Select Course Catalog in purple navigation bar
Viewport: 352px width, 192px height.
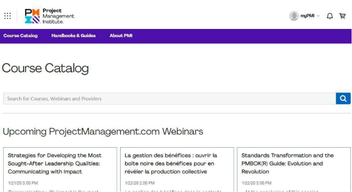click(x=21, y=36)
